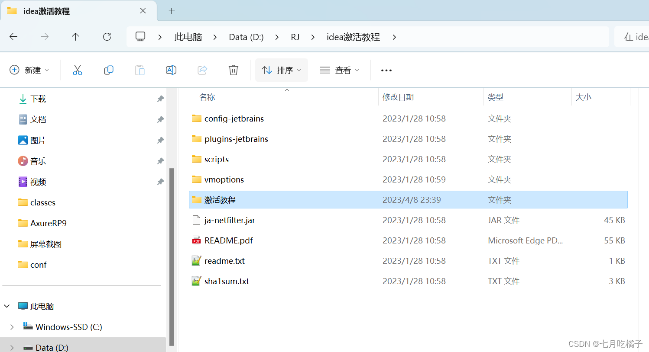Expand the Windows-SSD (C:) tree node
649x352 pixels.
pyautogui.click(x=12, y=327)
